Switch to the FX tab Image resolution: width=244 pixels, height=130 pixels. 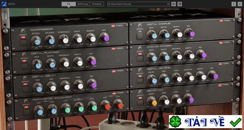(x=69, y=4)
